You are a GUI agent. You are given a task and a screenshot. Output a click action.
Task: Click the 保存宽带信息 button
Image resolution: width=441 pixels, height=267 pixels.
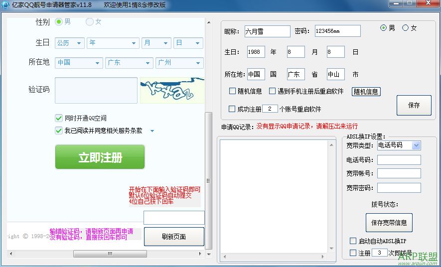coord(389,223)
